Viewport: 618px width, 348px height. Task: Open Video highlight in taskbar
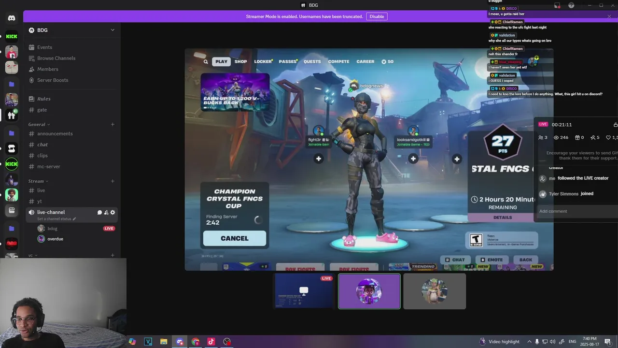[499, 342]
